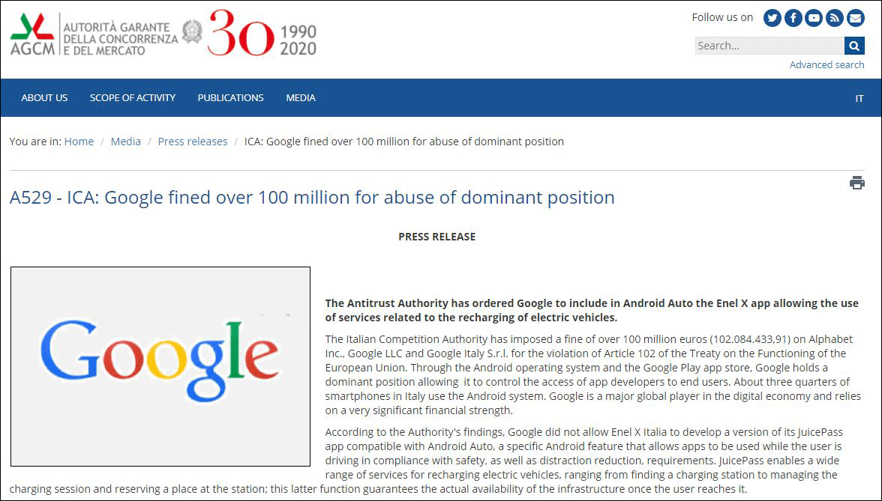
Task: Click into the Search text field
Action: pos(769,46)
